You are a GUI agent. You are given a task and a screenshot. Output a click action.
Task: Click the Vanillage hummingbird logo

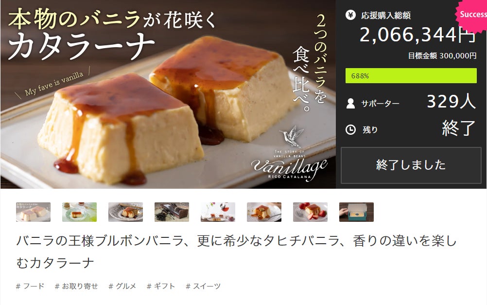pyautogui.click(x=289, y=154)
